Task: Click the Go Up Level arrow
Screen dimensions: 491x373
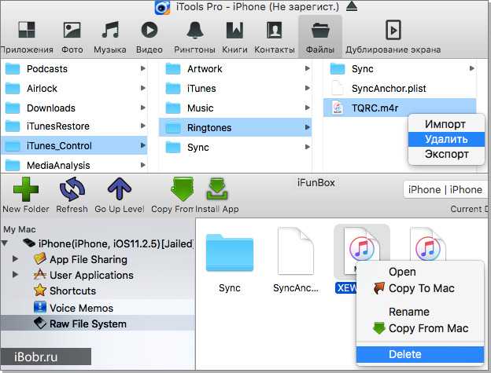Action: [120, 189]
